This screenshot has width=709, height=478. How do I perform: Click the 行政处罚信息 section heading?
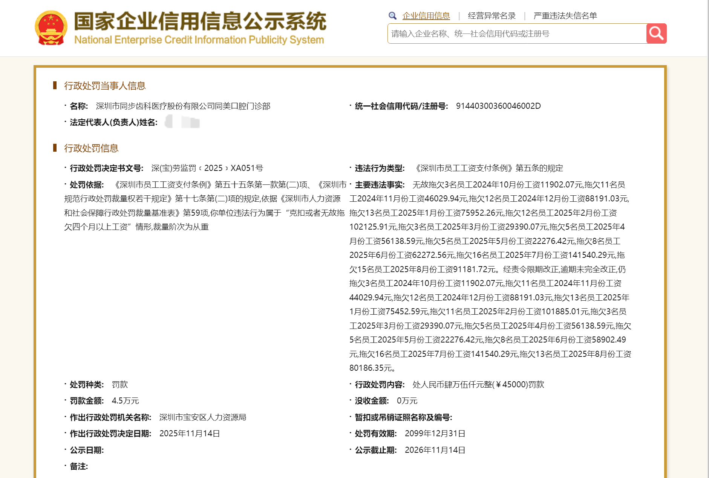91,148
